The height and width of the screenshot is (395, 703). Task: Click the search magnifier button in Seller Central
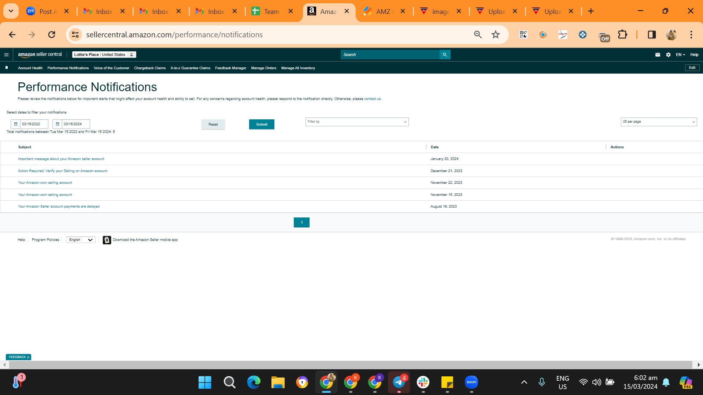click(445, 55)
